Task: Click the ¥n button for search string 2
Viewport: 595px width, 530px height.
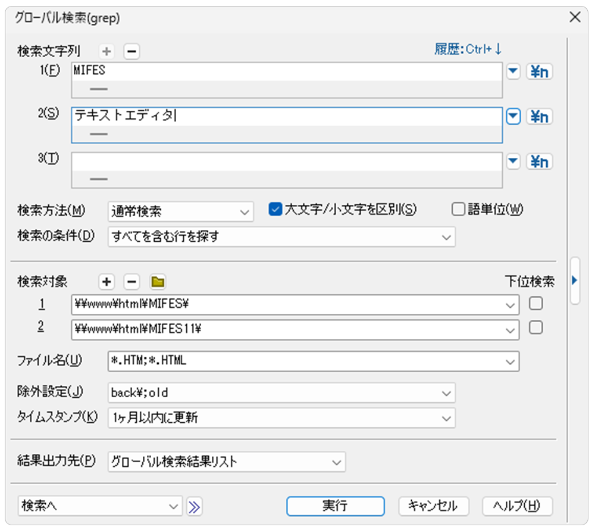Action: [539, 117]
